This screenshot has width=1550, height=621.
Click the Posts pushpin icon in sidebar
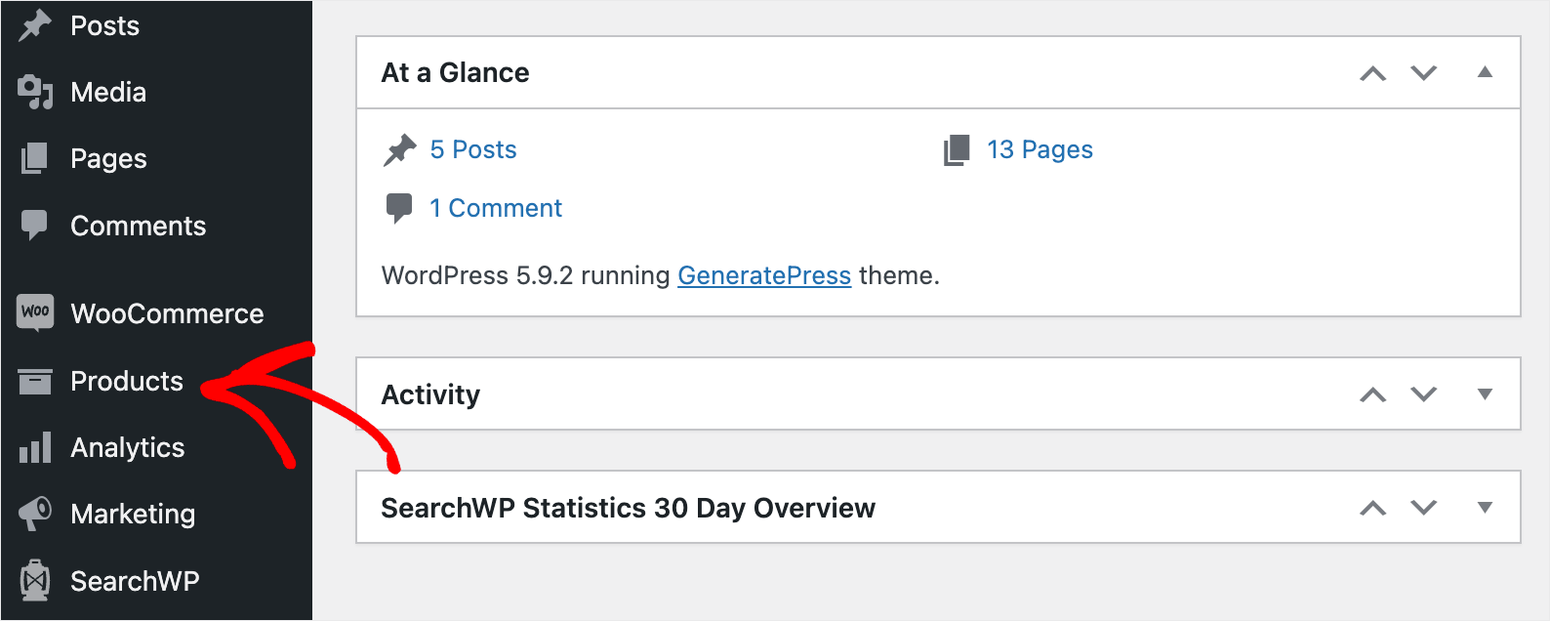(35, 25)
